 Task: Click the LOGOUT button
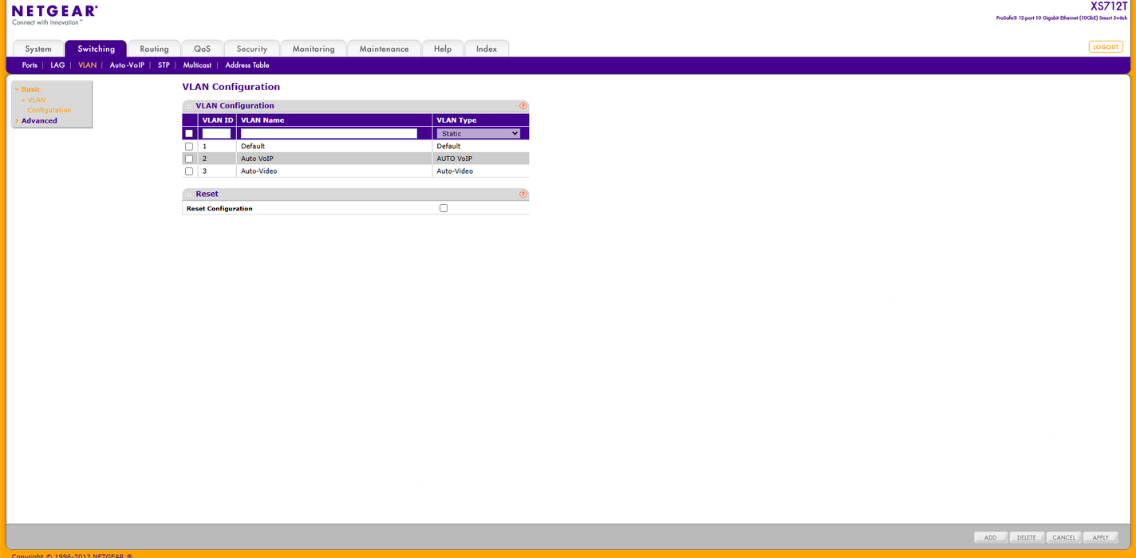(1106, 47)
